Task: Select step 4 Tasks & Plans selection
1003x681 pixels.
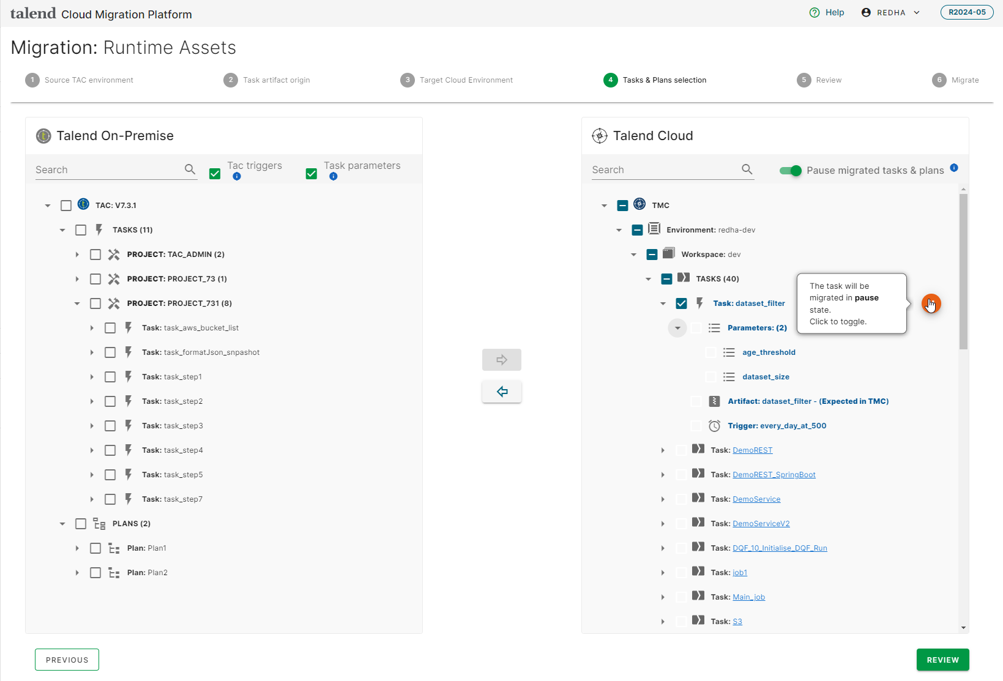Action: [655, 80]
